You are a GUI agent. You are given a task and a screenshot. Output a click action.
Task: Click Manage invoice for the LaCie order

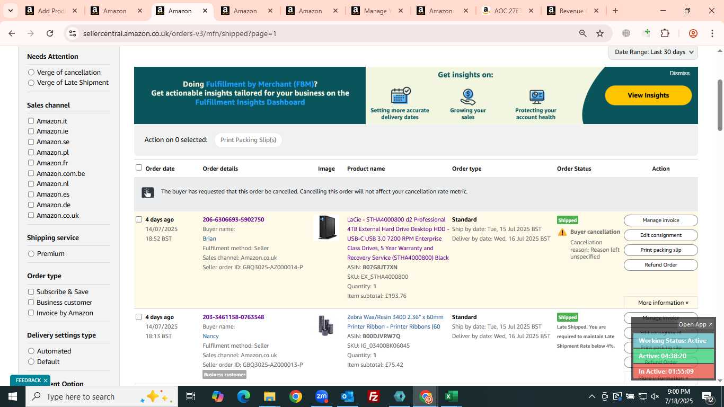(660, 220)
